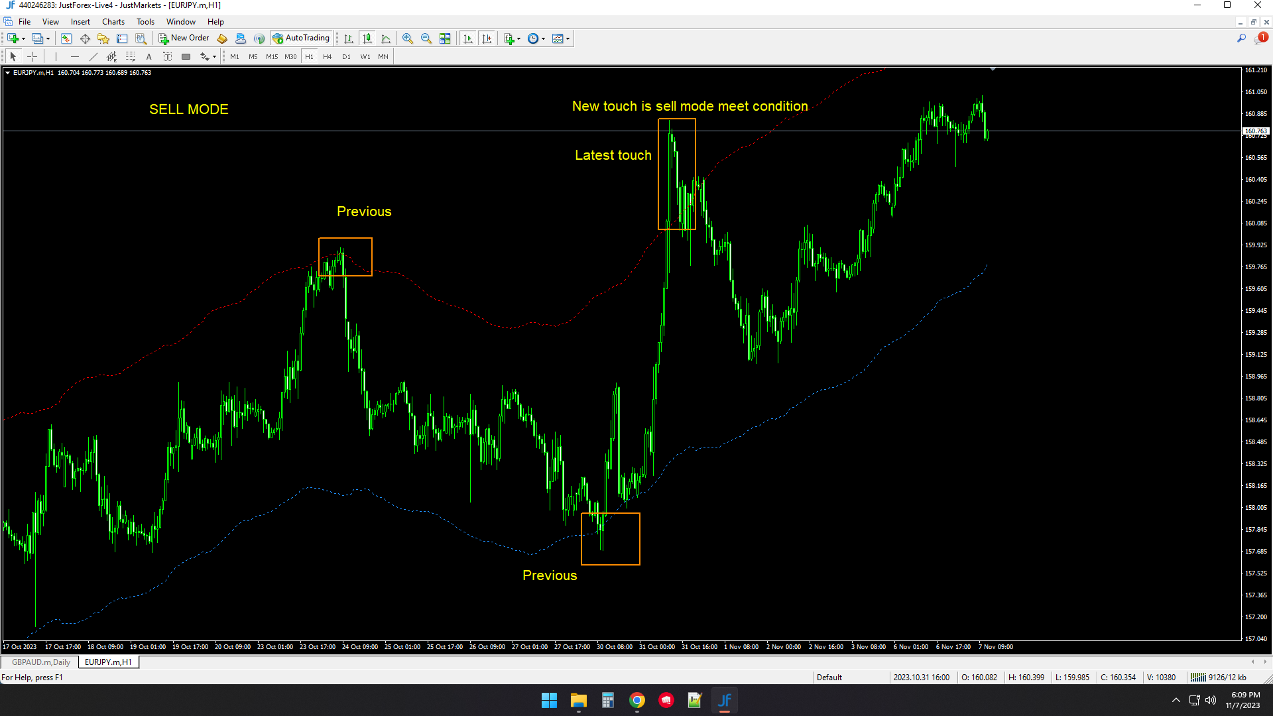Select the Text Label tool

tap(167, 57)
